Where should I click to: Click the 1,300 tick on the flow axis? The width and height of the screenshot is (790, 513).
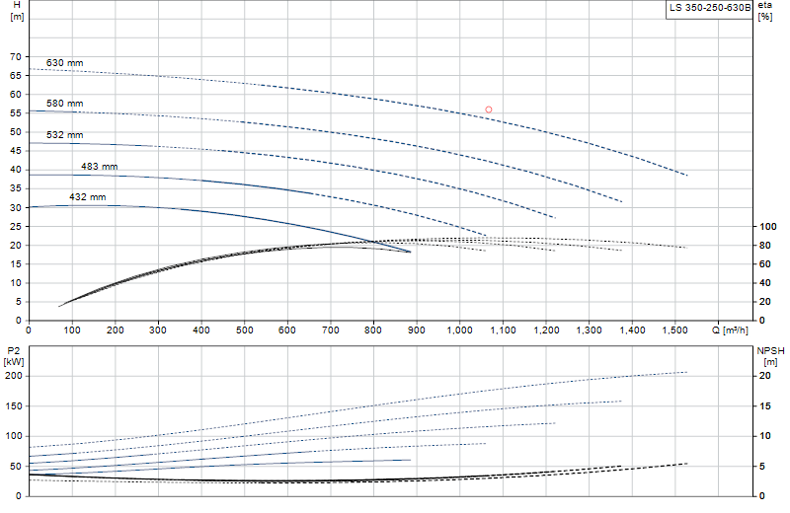tap(589, 330)
